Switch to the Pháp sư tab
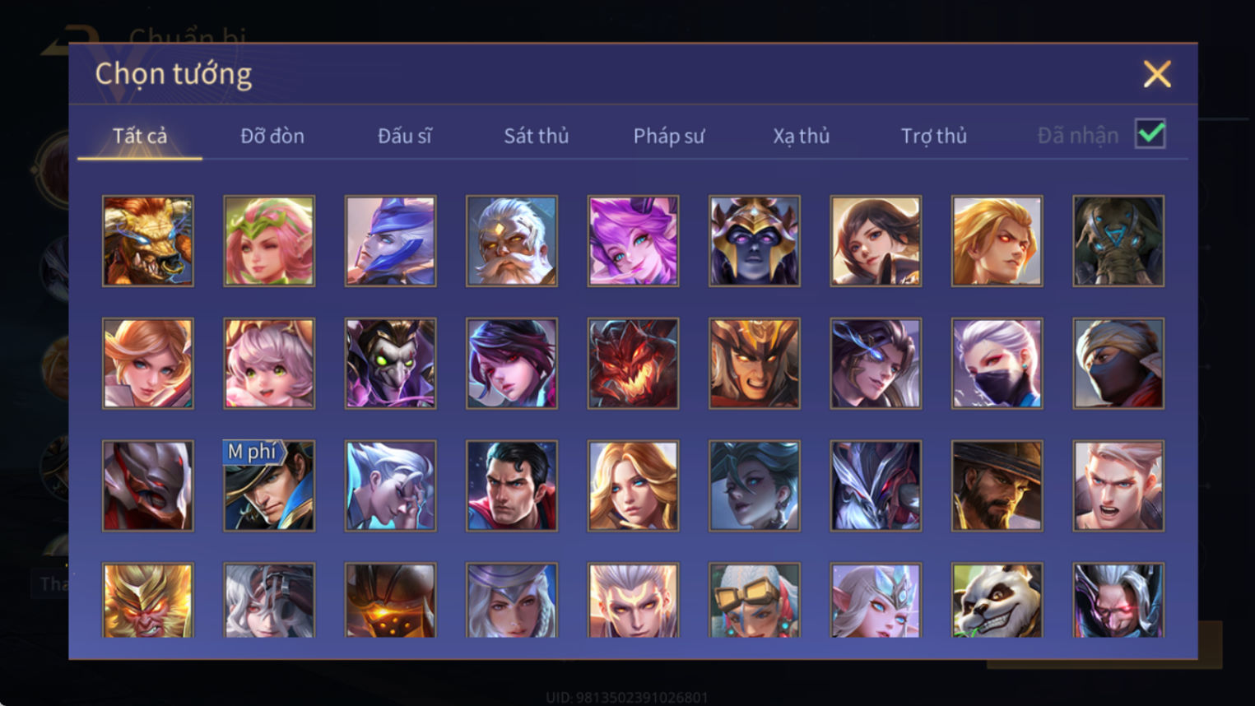1255x706 pixels. (669, 136)
